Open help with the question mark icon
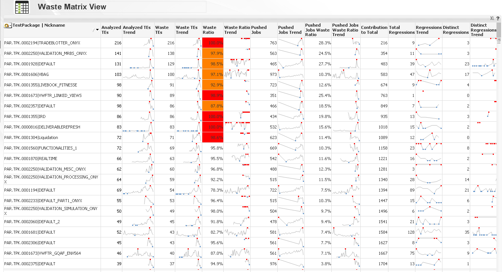 point(498,18)
